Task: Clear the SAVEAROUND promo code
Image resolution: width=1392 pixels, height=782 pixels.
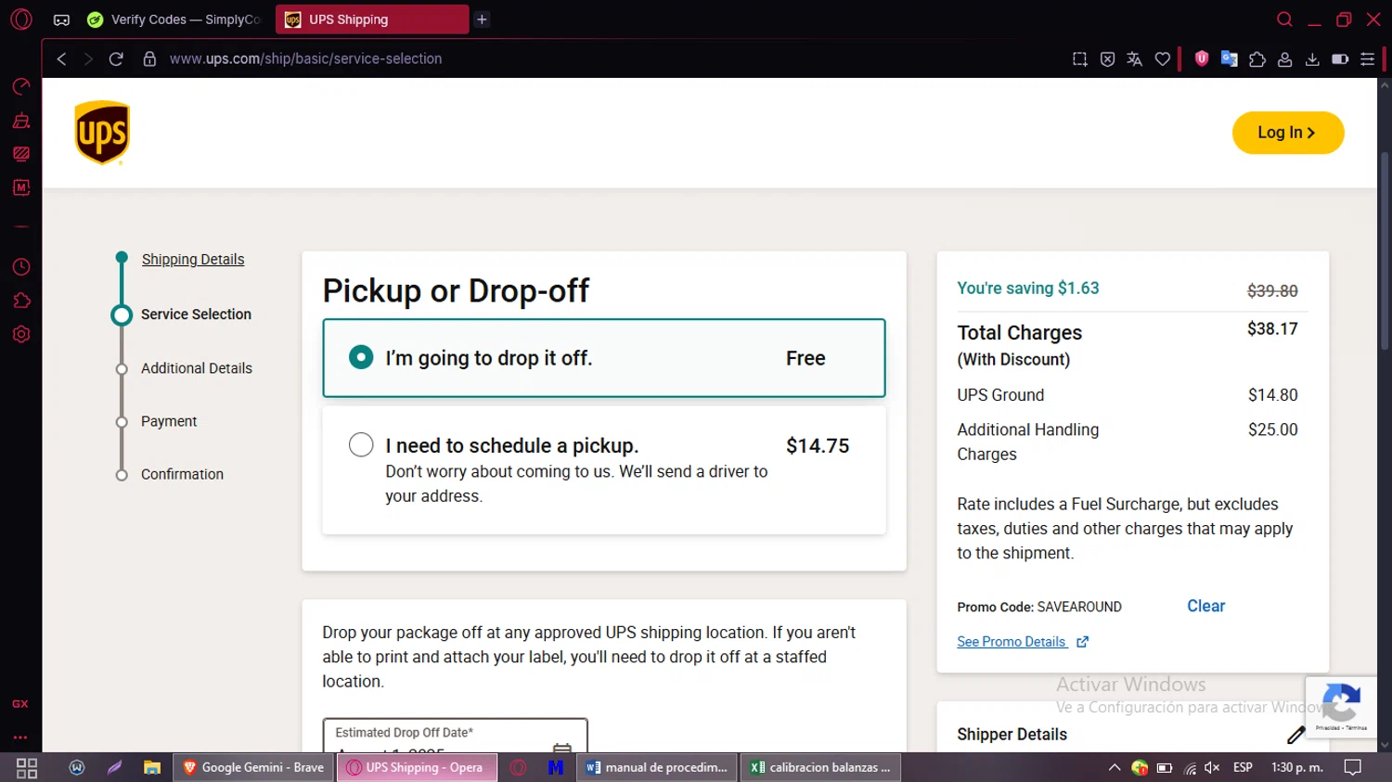Action: point(1205,606)
